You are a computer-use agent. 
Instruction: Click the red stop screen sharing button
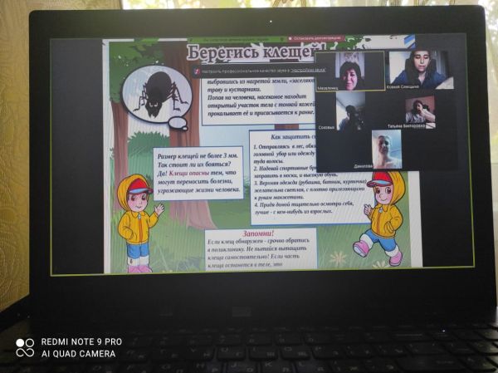(x=312, y=38)
